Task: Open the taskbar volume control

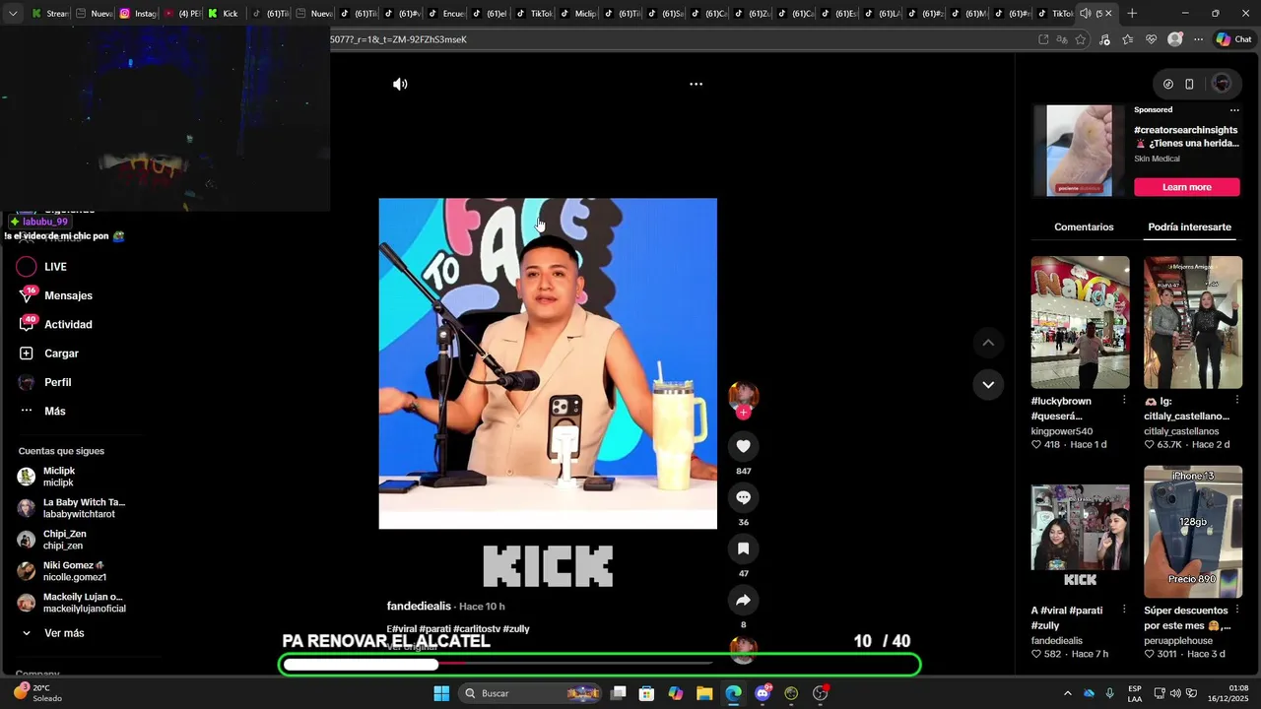Action: [x=1175, y=693]
